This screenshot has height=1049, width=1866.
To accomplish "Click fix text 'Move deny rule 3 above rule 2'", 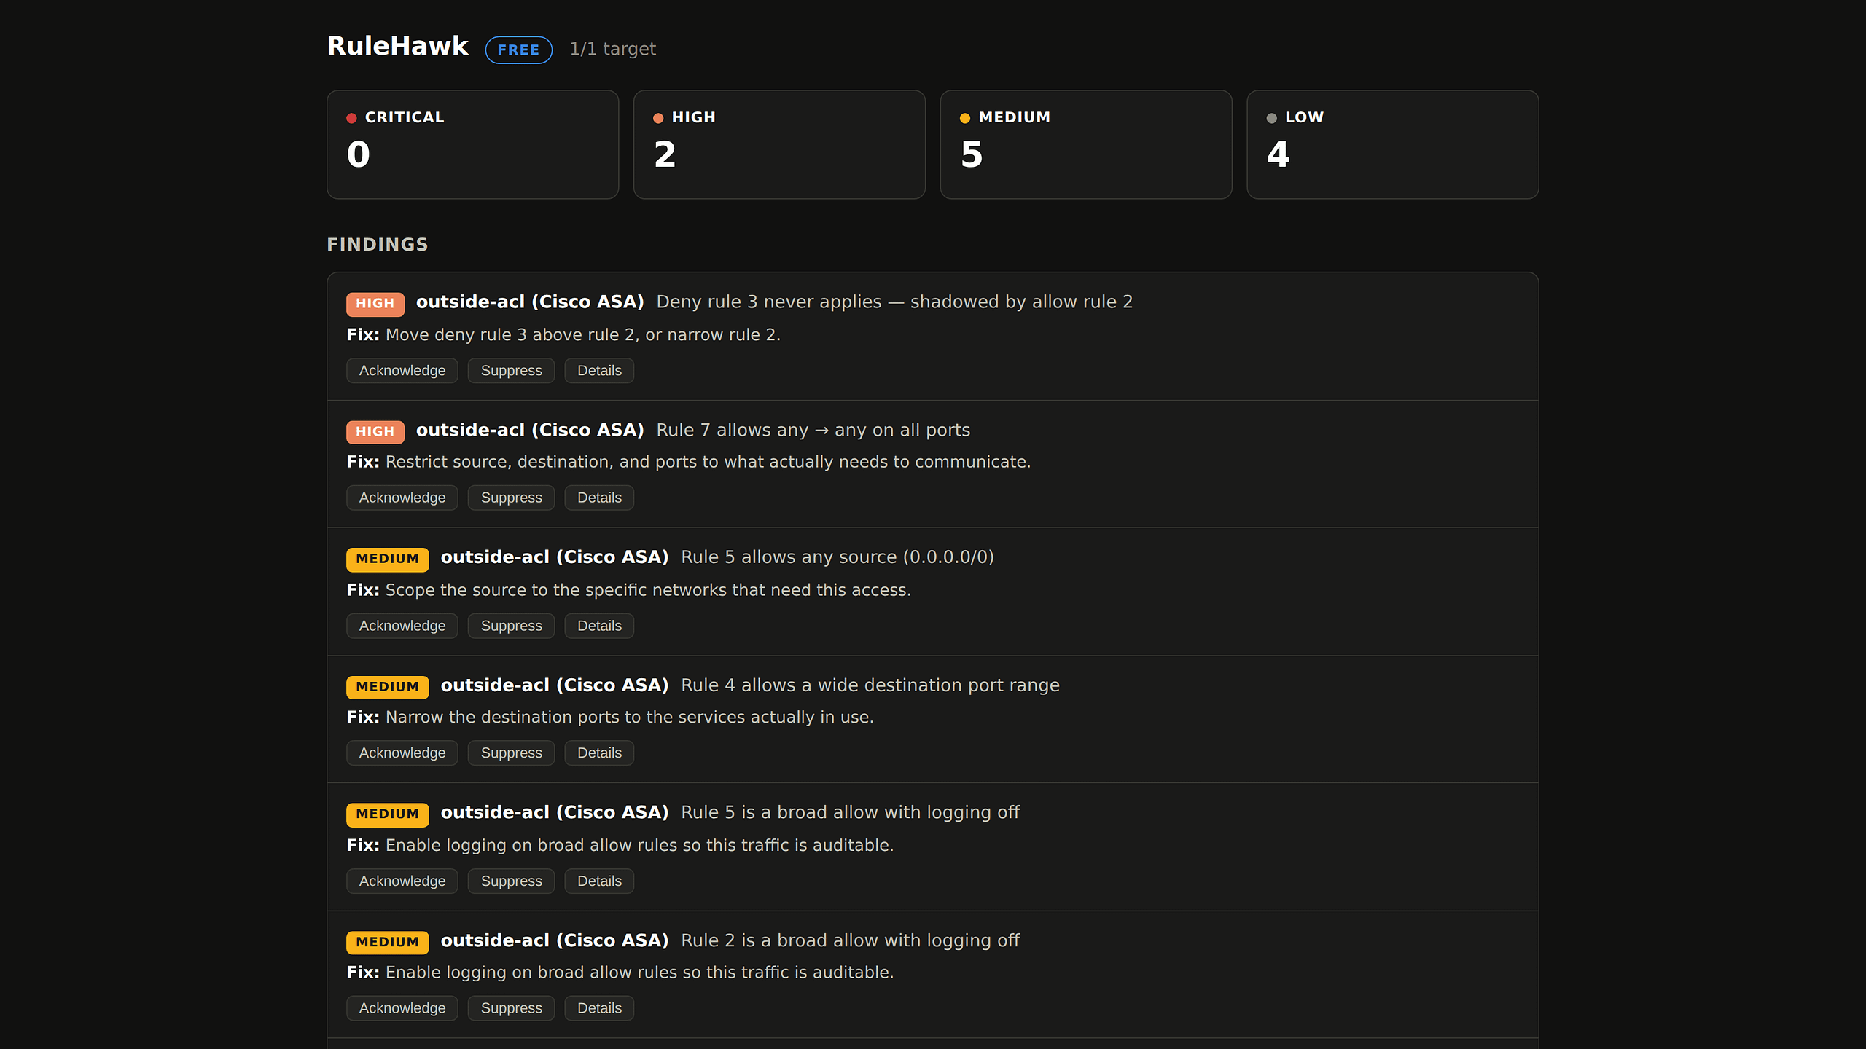I will click(583, 334).
